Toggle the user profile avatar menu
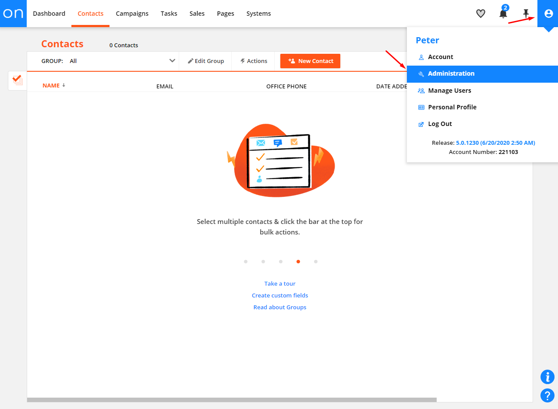 548,14
